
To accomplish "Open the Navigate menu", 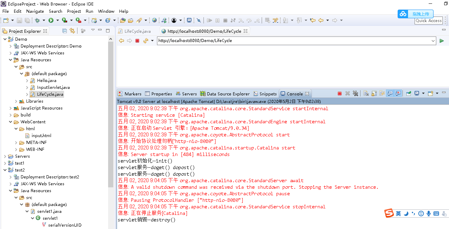I will [x=35, y=11].
